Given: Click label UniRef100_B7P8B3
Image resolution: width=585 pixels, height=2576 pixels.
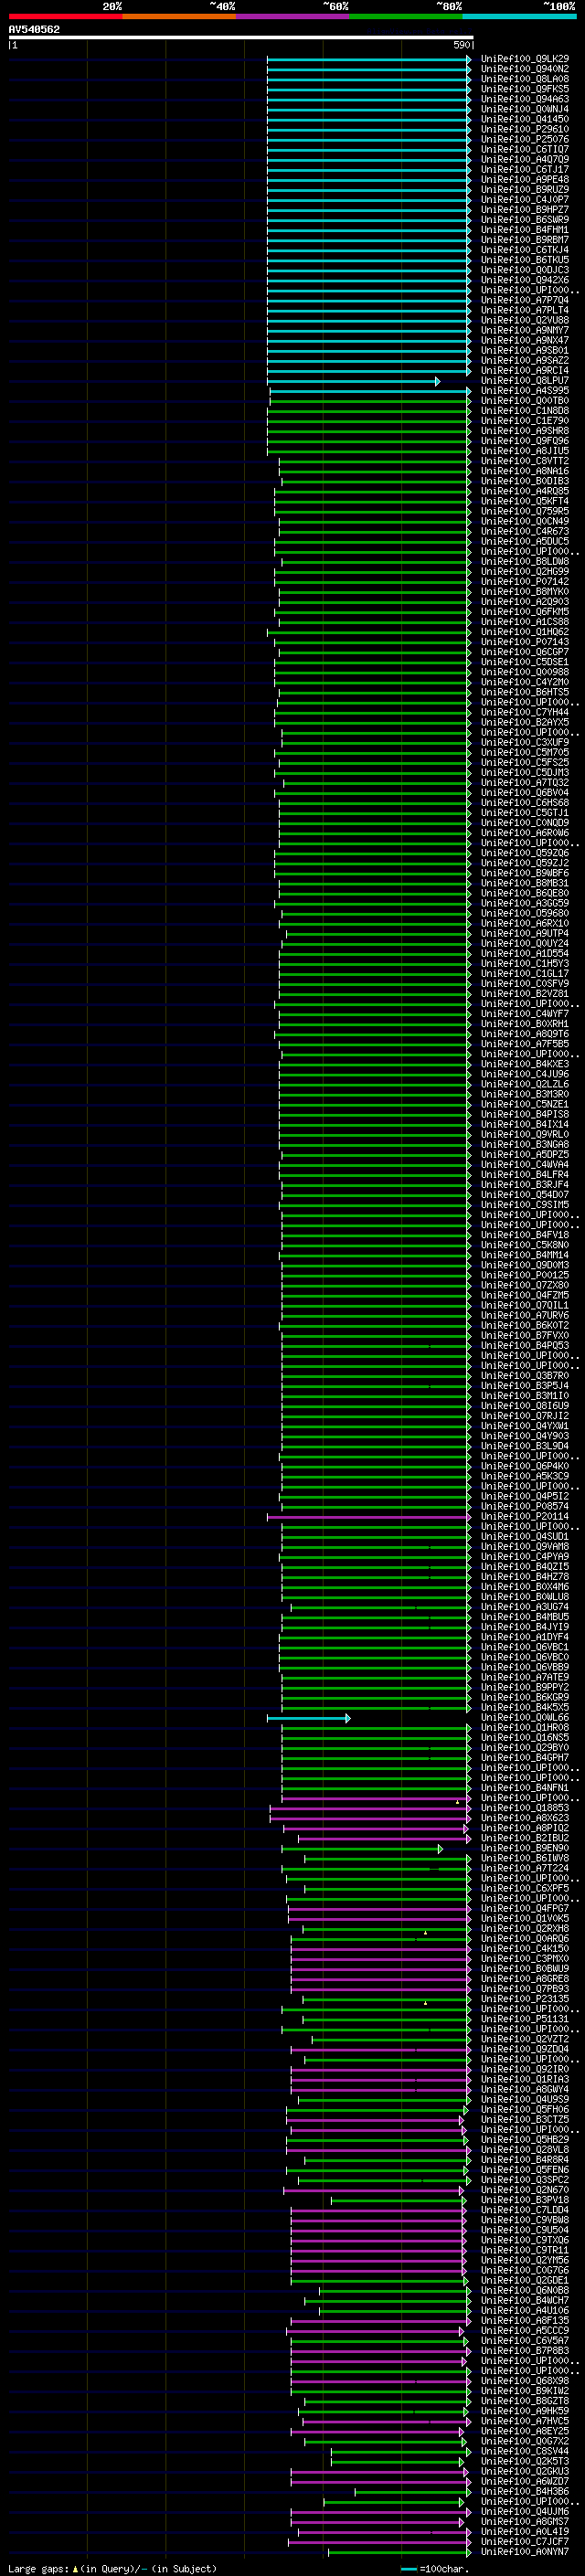Looking at the screenshot, I should (x=525, y=2350).
